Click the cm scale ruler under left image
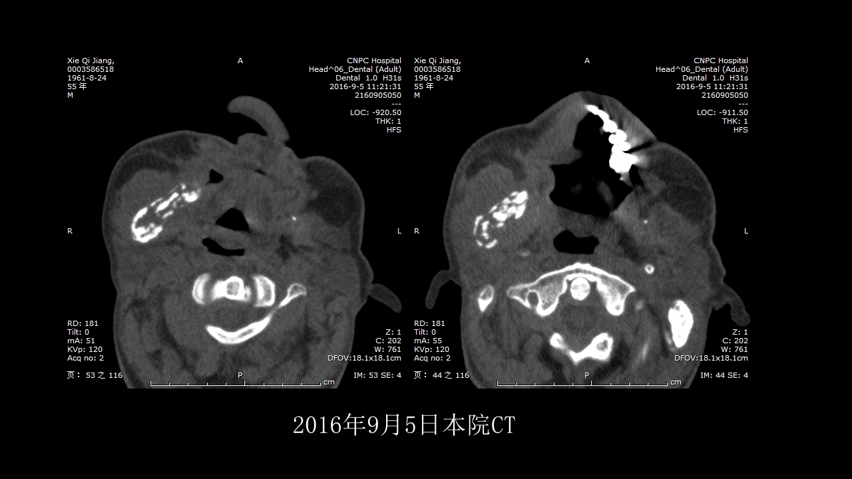 (236, 383)
